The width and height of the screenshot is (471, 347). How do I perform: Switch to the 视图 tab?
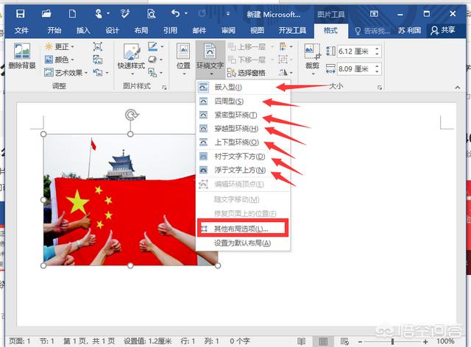tap(257, 30)
